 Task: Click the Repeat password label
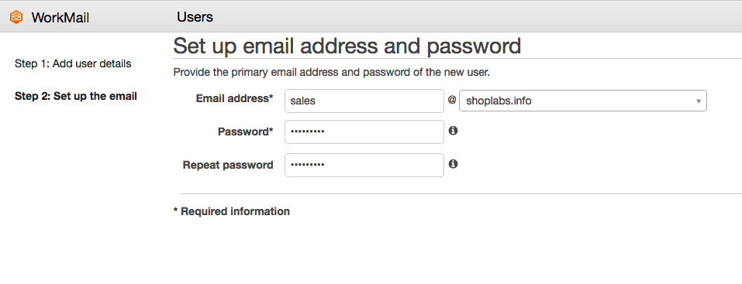[228, 165]
